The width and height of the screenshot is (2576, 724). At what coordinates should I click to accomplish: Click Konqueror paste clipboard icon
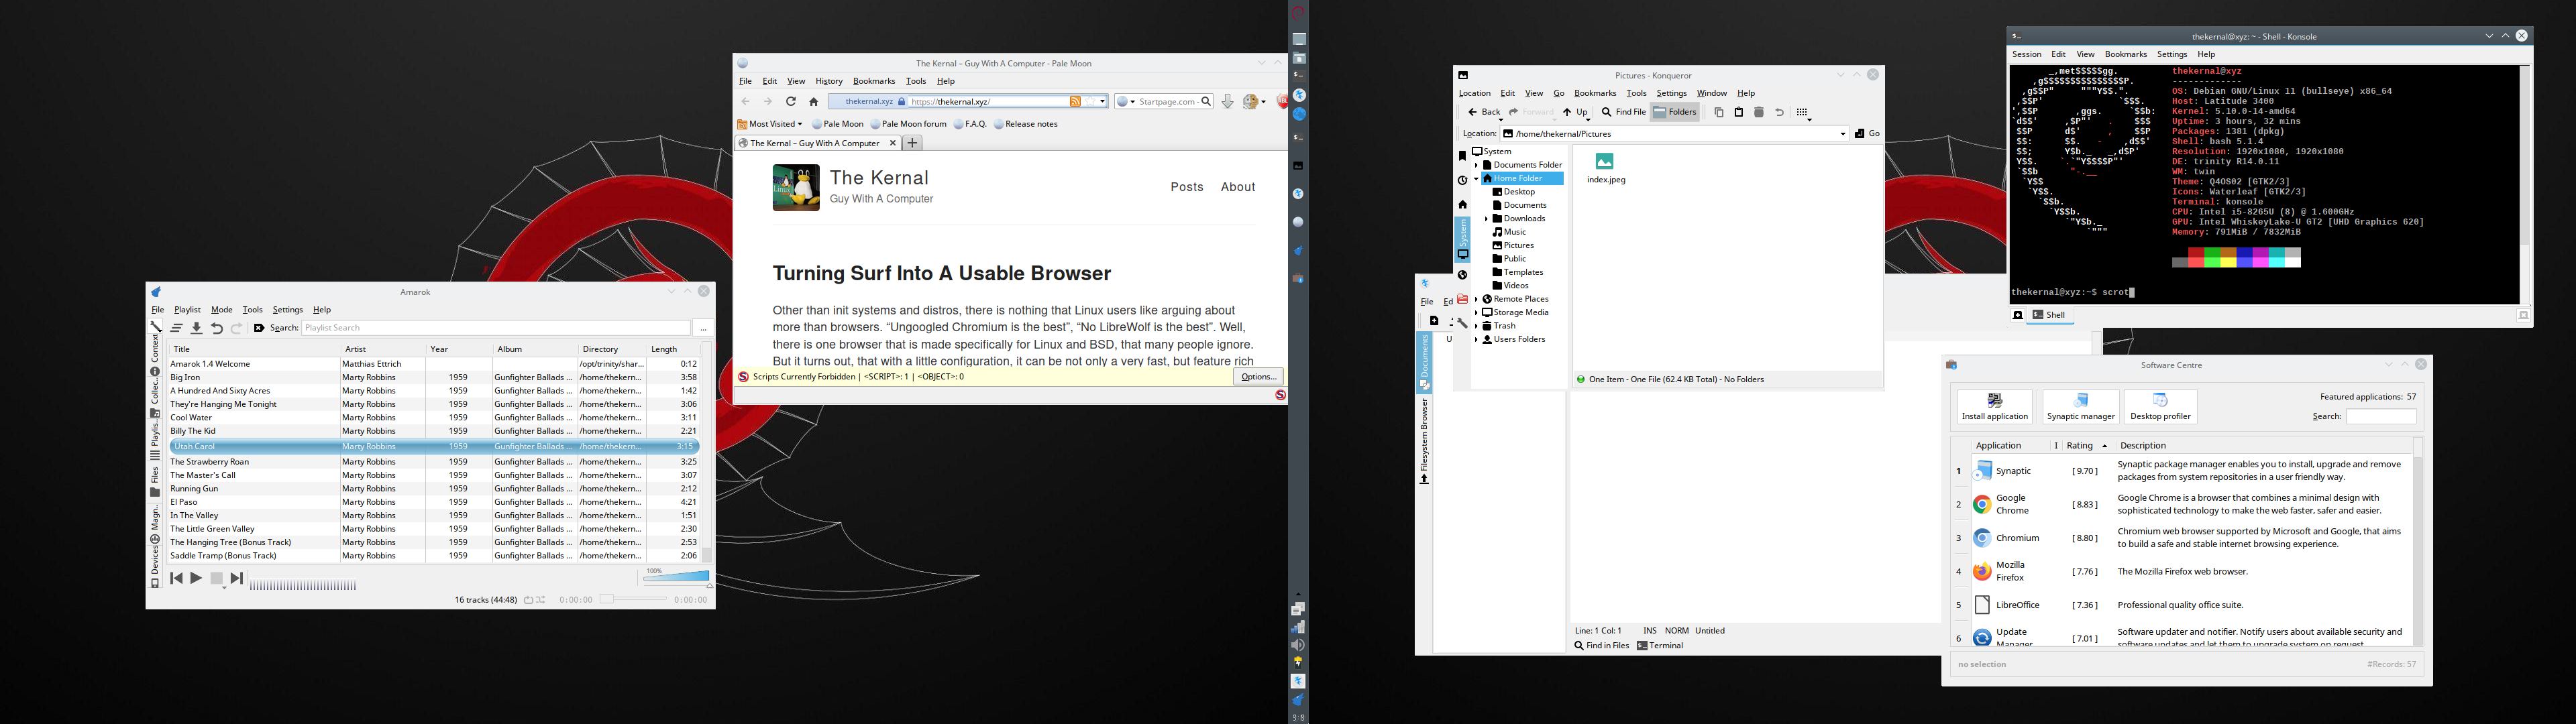point(1739,113)
